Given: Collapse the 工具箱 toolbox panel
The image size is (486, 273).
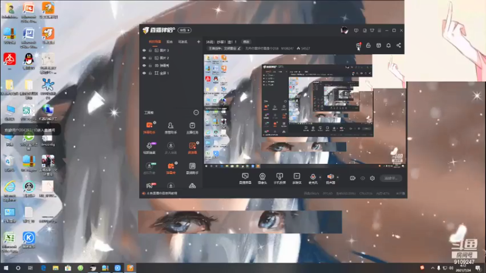Looking at the screenshot, I should click(x=196, y=112).
